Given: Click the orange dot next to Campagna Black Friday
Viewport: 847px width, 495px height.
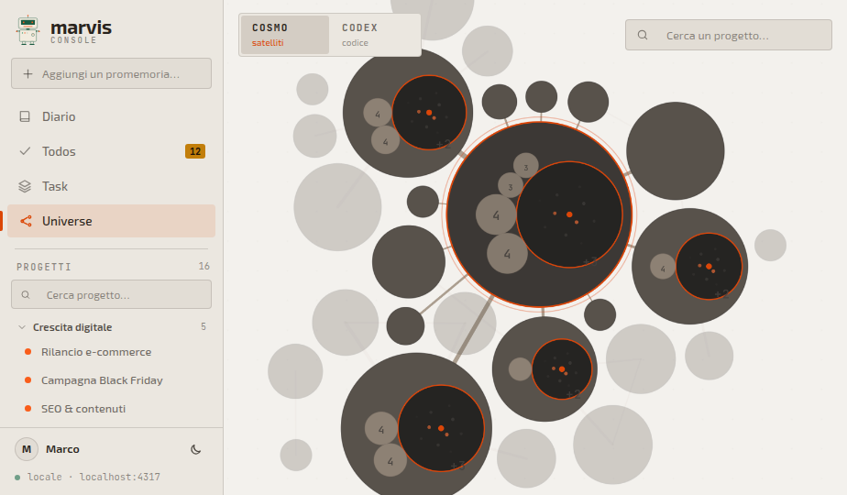Looking at the screenshot, I should click(28, 379).
